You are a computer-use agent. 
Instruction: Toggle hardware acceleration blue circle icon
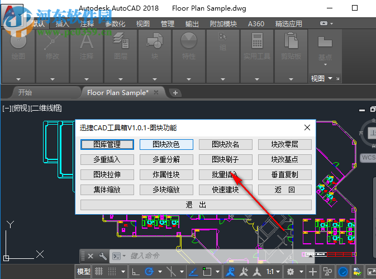[343, 272]
